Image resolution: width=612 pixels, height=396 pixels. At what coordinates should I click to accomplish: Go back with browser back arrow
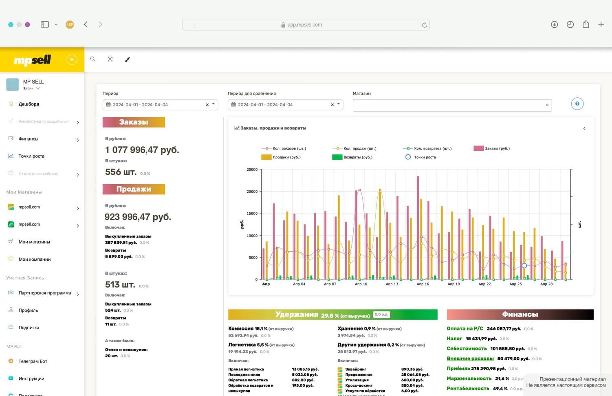(x=86, y=24)
